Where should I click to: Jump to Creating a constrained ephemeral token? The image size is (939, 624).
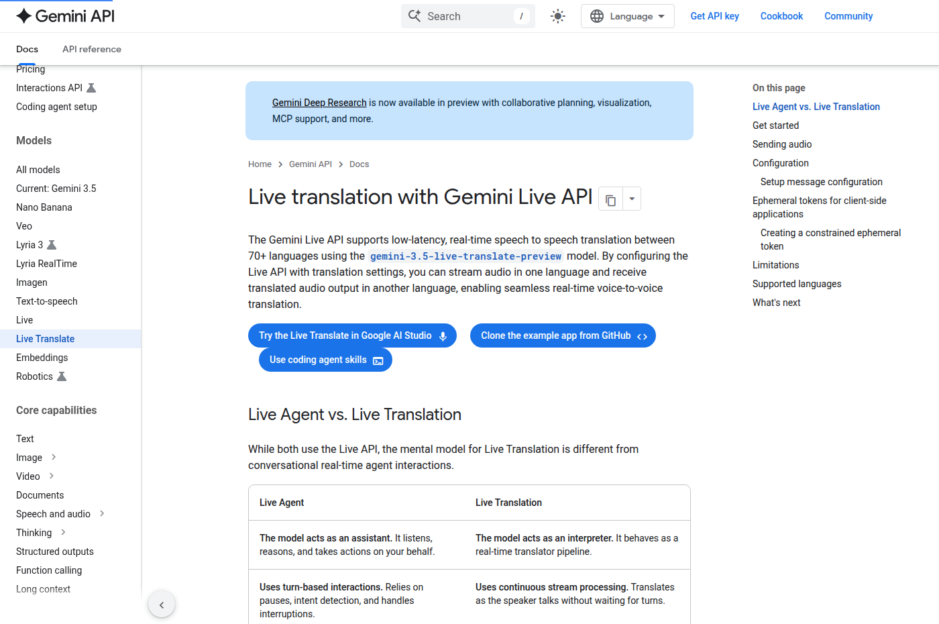[830, 240]
